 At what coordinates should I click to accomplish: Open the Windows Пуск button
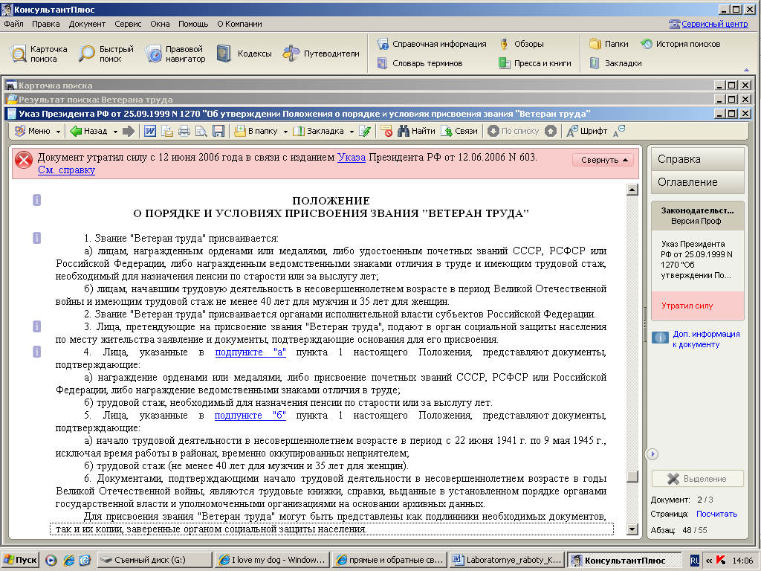(19, 560)
